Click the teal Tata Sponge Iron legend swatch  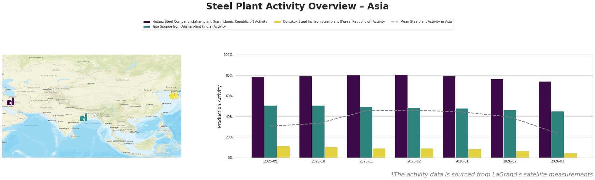pyautogui.click(x=146, y=27)
